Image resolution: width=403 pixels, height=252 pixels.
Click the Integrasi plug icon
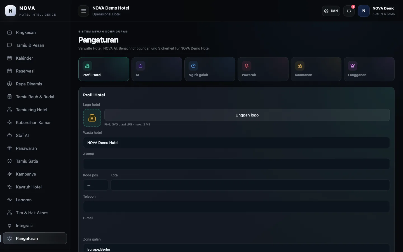coord(10,226)
